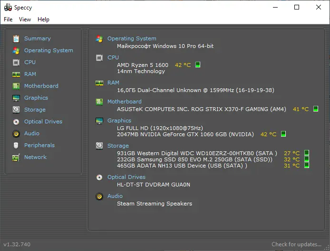
Task: Open the View menu
Action: click(x=25, y=19)
